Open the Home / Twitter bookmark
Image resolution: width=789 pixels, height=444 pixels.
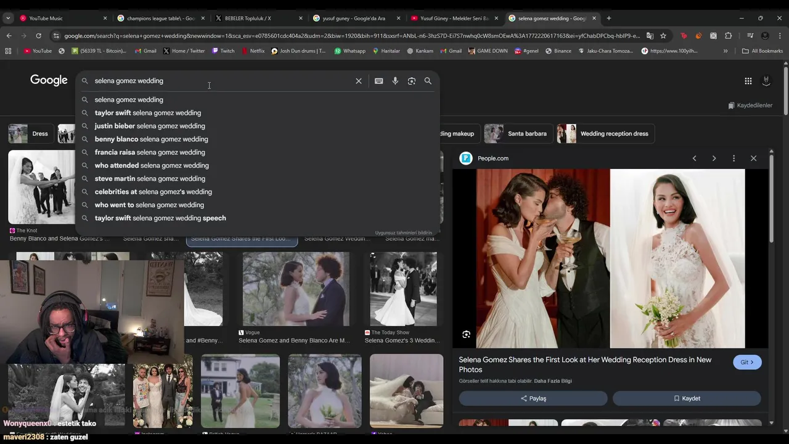pyautogui.click(x=184, y=51)
